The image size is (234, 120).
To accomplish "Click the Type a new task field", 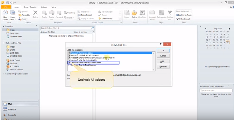I will (x=216, y=90).
